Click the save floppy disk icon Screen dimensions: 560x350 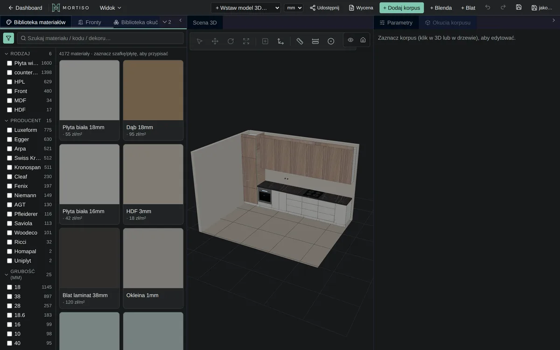coord(518,7)
